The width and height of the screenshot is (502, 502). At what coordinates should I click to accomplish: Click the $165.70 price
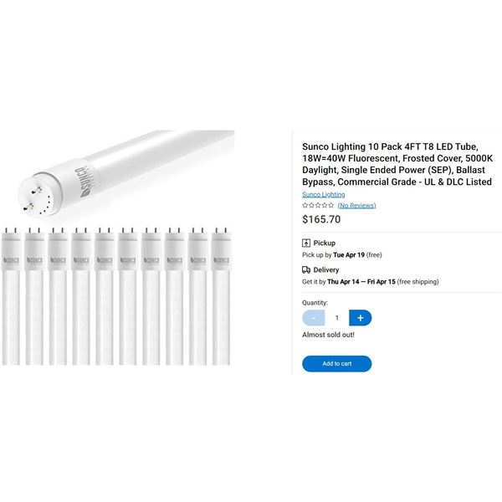(x=321, y=219)
